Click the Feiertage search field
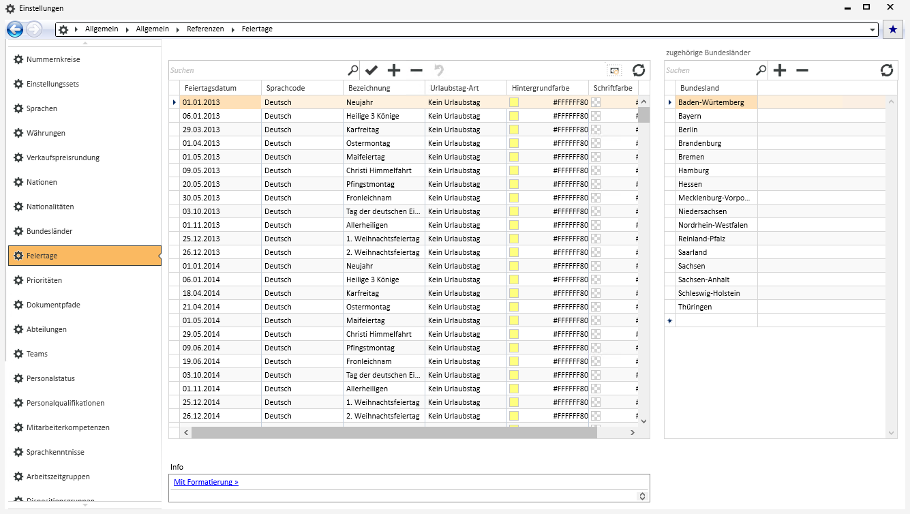The height and width of the screenshot is (514, 910). tap(258, 70)
